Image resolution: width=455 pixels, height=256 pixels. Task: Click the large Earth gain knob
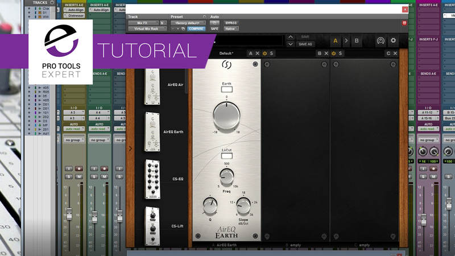pos(226,115)
